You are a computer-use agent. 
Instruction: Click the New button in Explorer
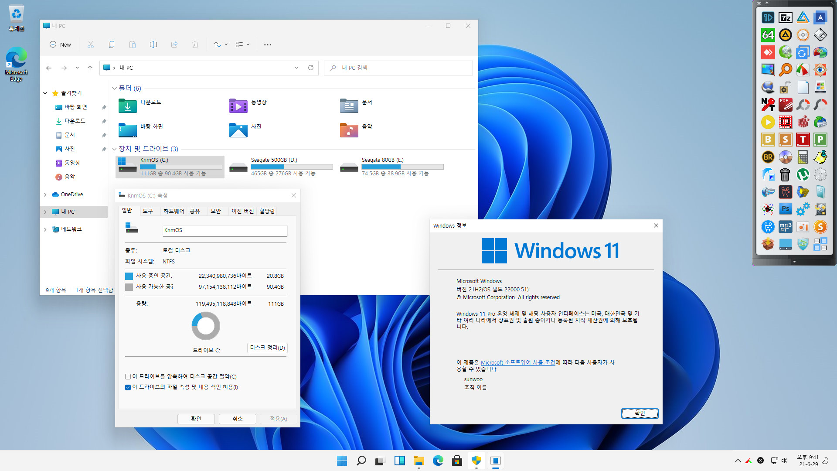[x=60, y=44]
